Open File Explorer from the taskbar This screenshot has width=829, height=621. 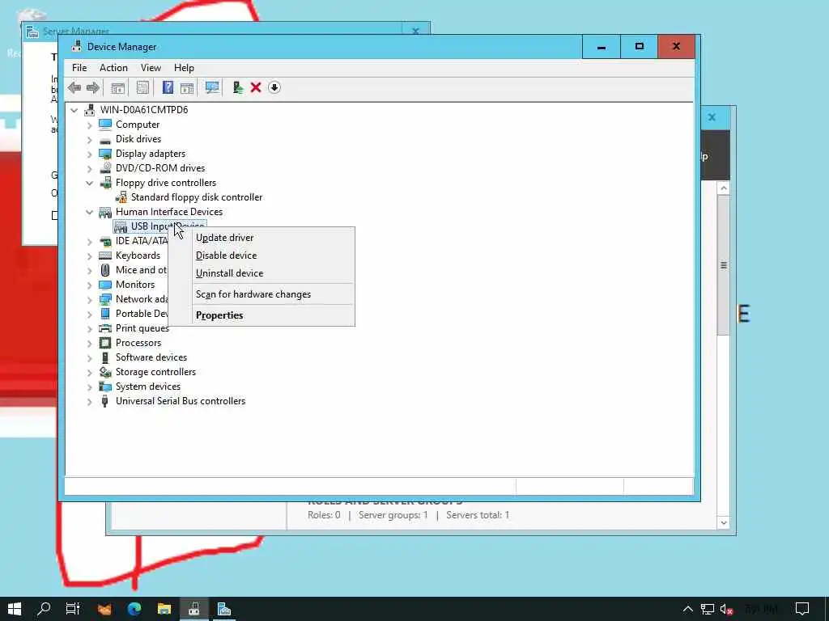[164, 609]
